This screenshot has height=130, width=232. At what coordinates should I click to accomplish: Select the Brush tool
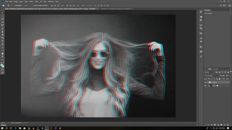coord(3,29)
